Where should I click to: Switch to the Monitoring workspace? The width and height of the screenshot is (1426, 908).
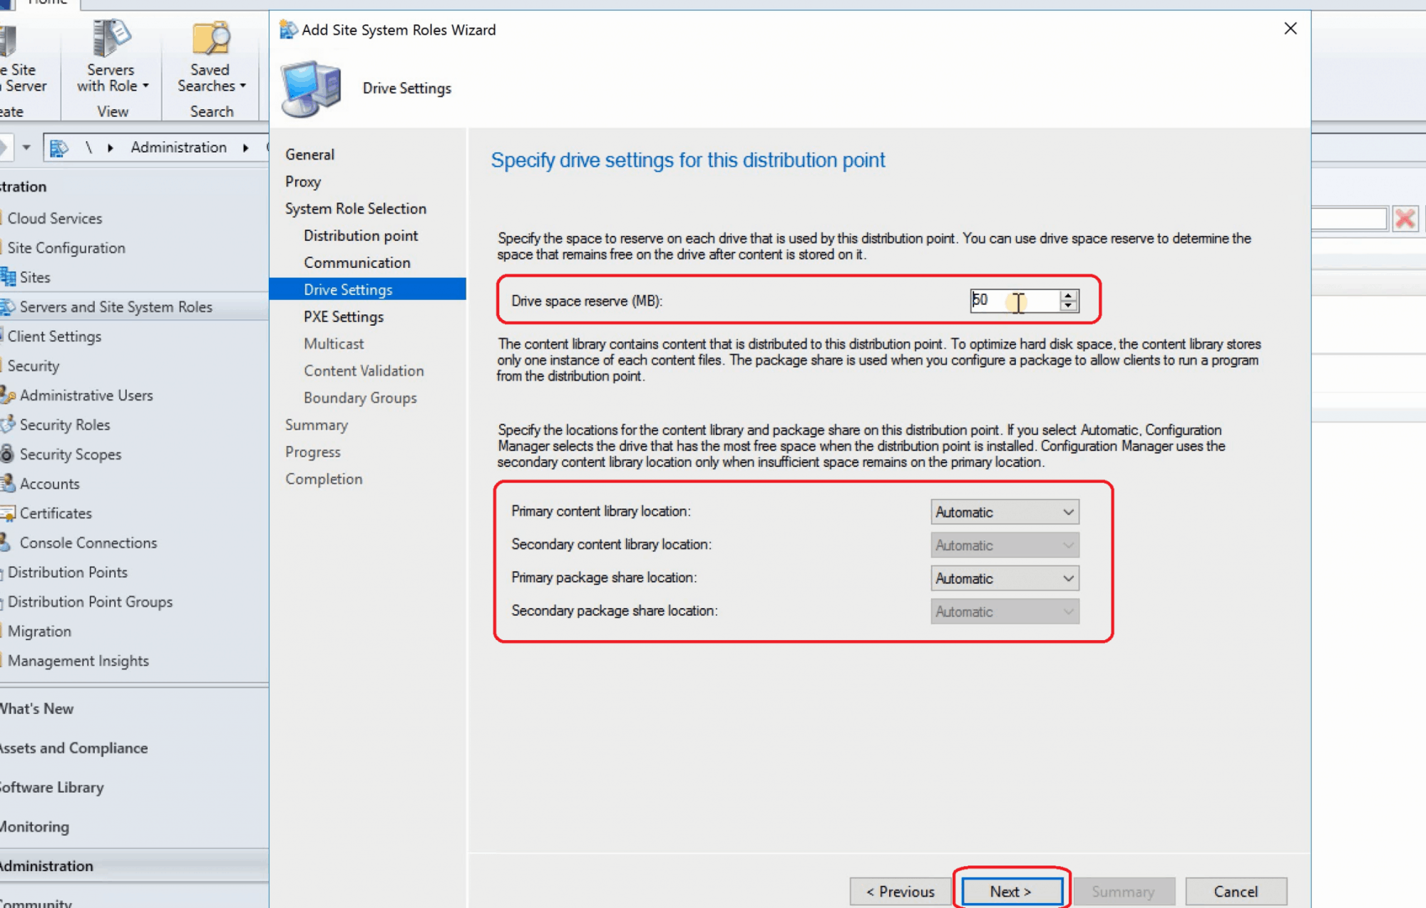tap(34, 826)
